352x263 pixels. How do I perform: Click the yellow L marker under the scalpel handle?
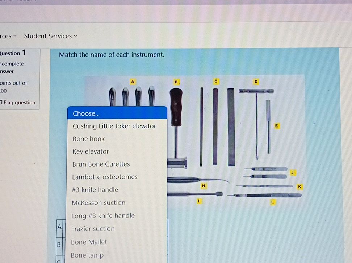(273, 202)
